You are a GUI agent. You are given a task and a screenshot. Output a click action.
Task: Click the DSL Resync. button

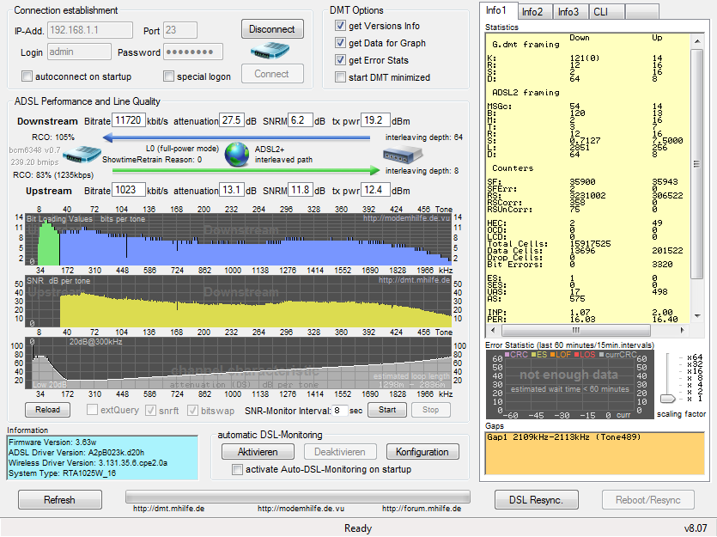click(x=537, y=499)
